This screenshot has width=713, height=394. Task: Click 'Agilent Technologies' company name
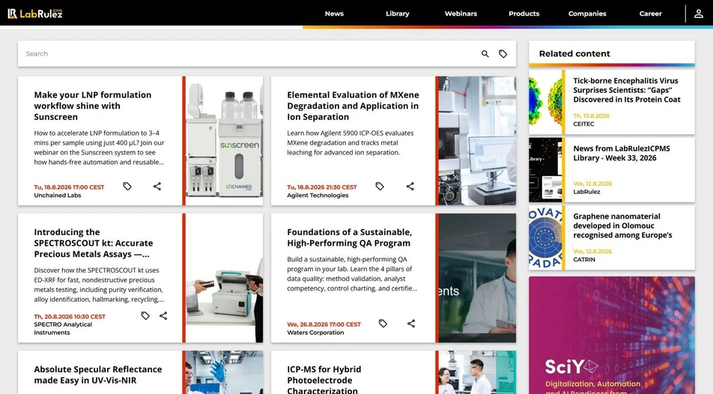[x=318, y=196]
